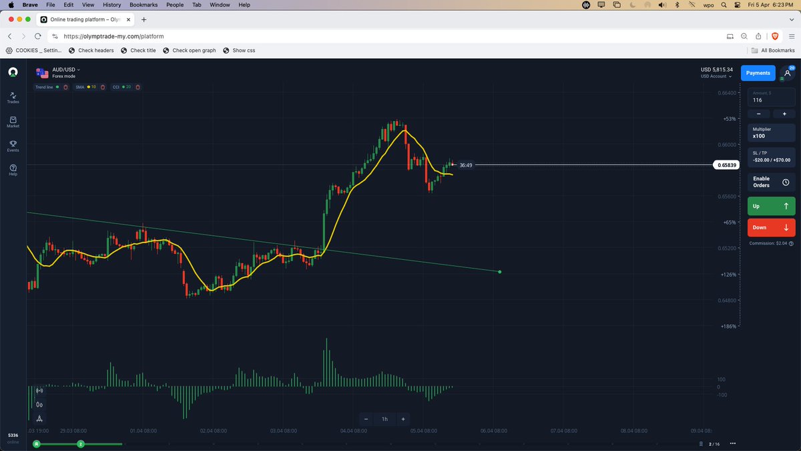This screenshot has width=801, height=451.
Task: Click the green Up trade button
Action: 772,206
